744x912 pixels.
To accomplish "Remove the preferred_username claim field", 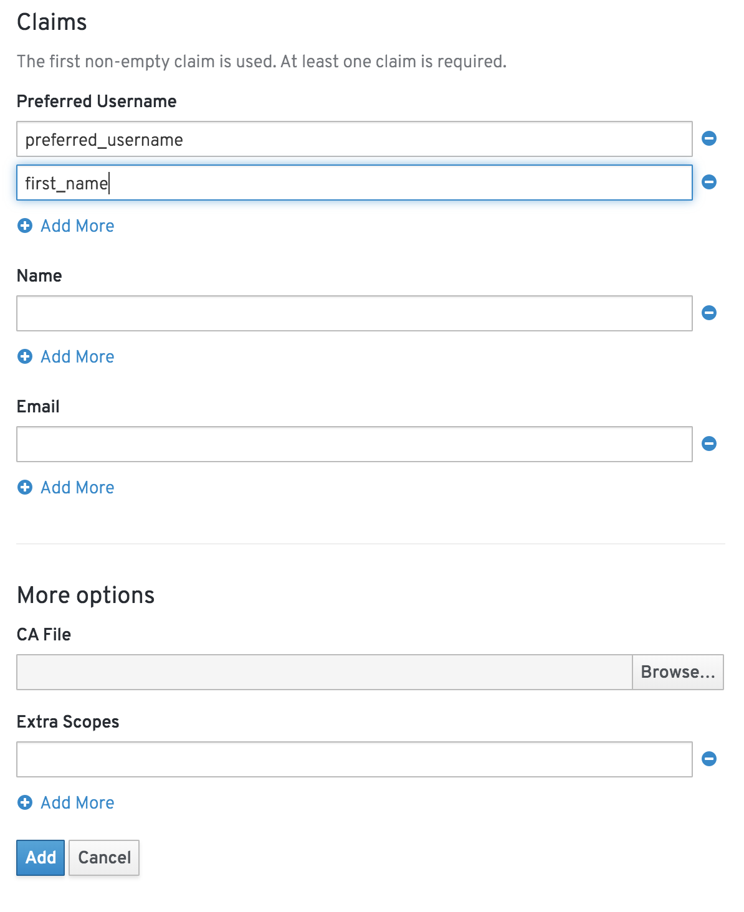I will (x=709, y=138).
